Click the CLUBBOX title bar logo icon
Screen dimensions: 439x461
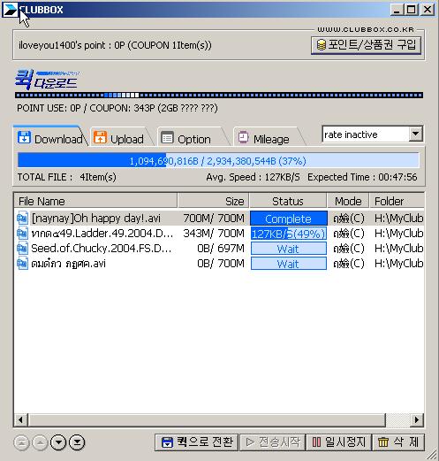[10, 10]
